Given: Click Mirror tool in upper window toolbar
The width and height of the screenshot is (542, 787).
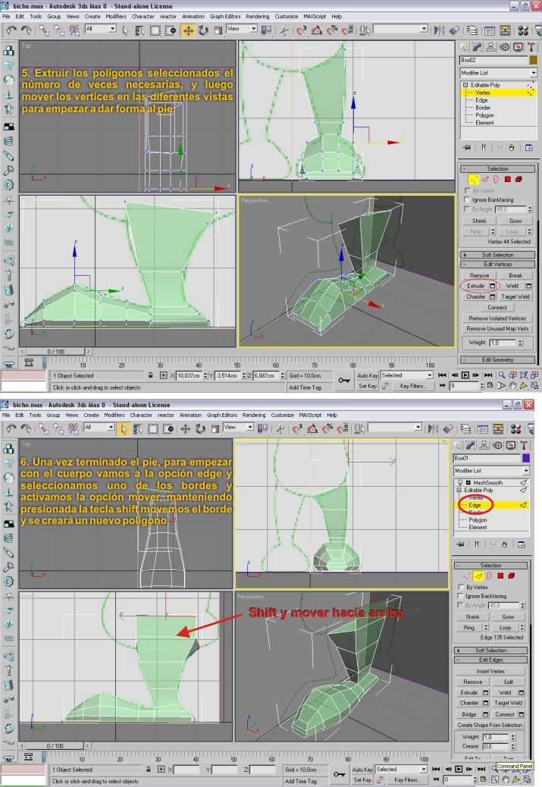Looking at the screenshot, I should (439, 30).
